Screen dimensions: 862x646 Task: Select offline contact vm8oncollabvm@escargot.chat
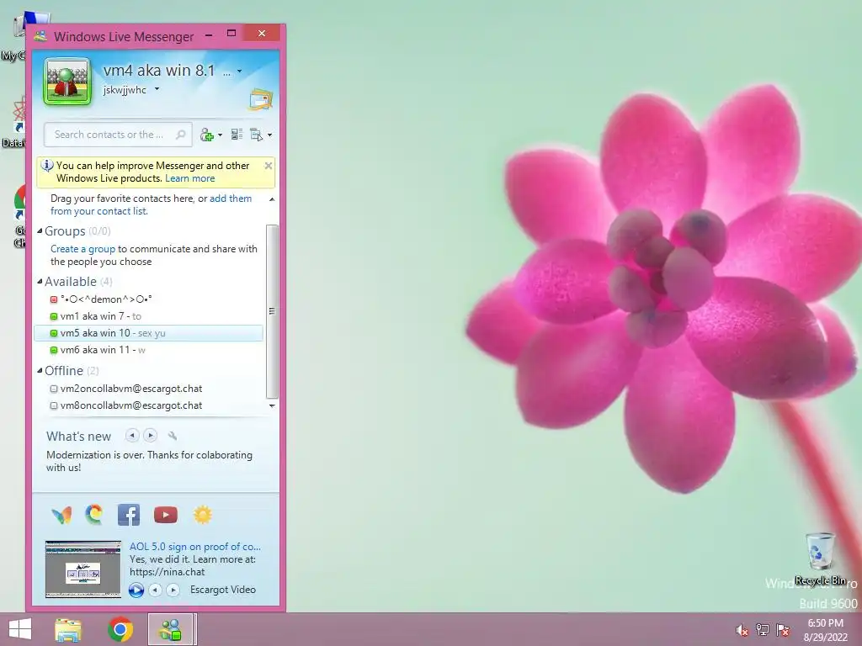(148, 405)
